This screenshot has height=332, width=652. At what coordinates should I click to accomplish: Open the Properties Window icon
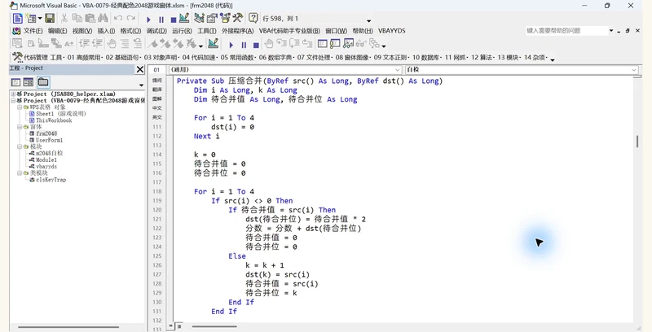coord(212,18)
